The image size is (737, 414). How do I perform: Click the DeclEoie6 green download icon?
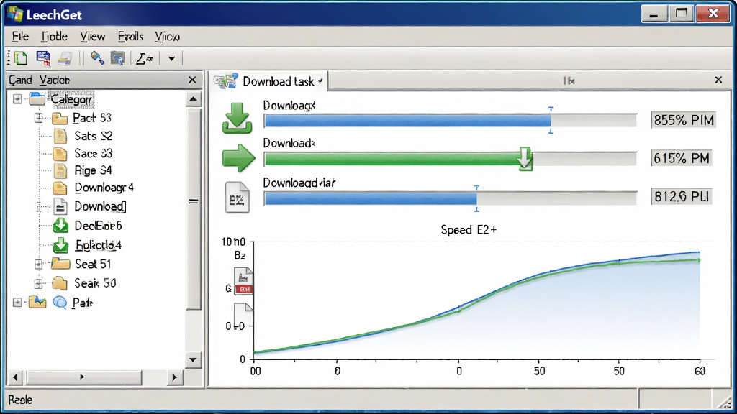pyautogui.click(x=60, y=225)
